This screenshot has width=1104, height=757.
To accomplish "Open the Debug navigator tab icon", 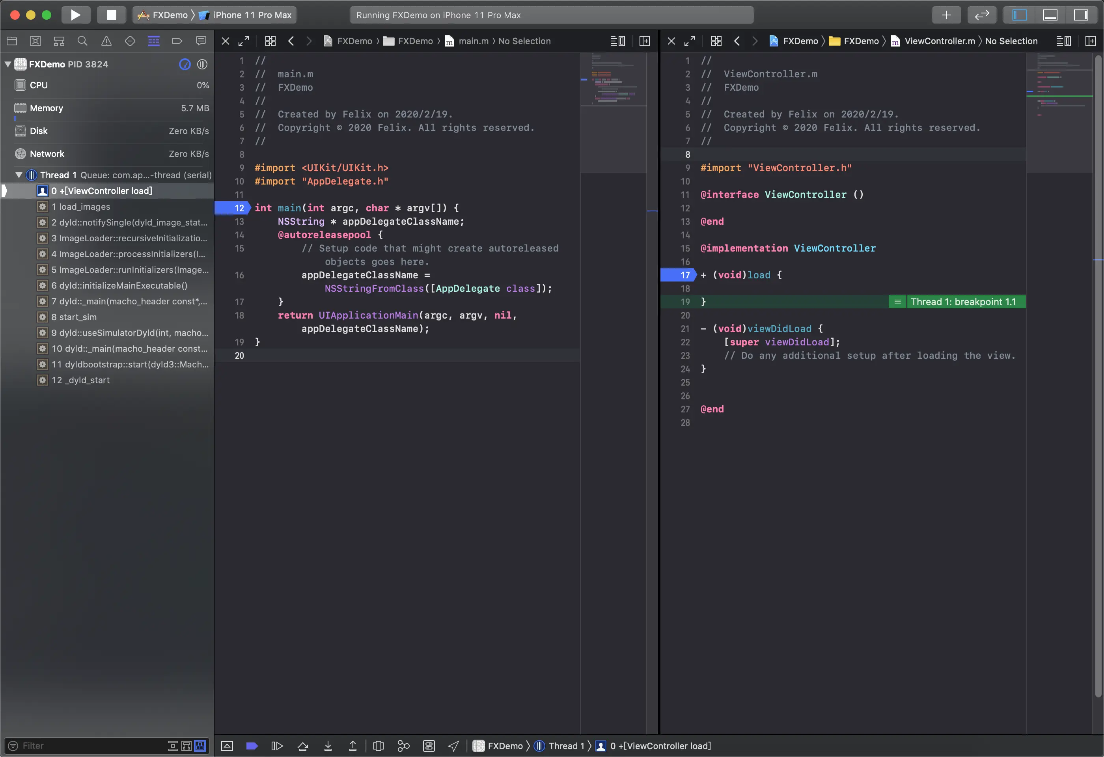I will click(x=153, y=41).
